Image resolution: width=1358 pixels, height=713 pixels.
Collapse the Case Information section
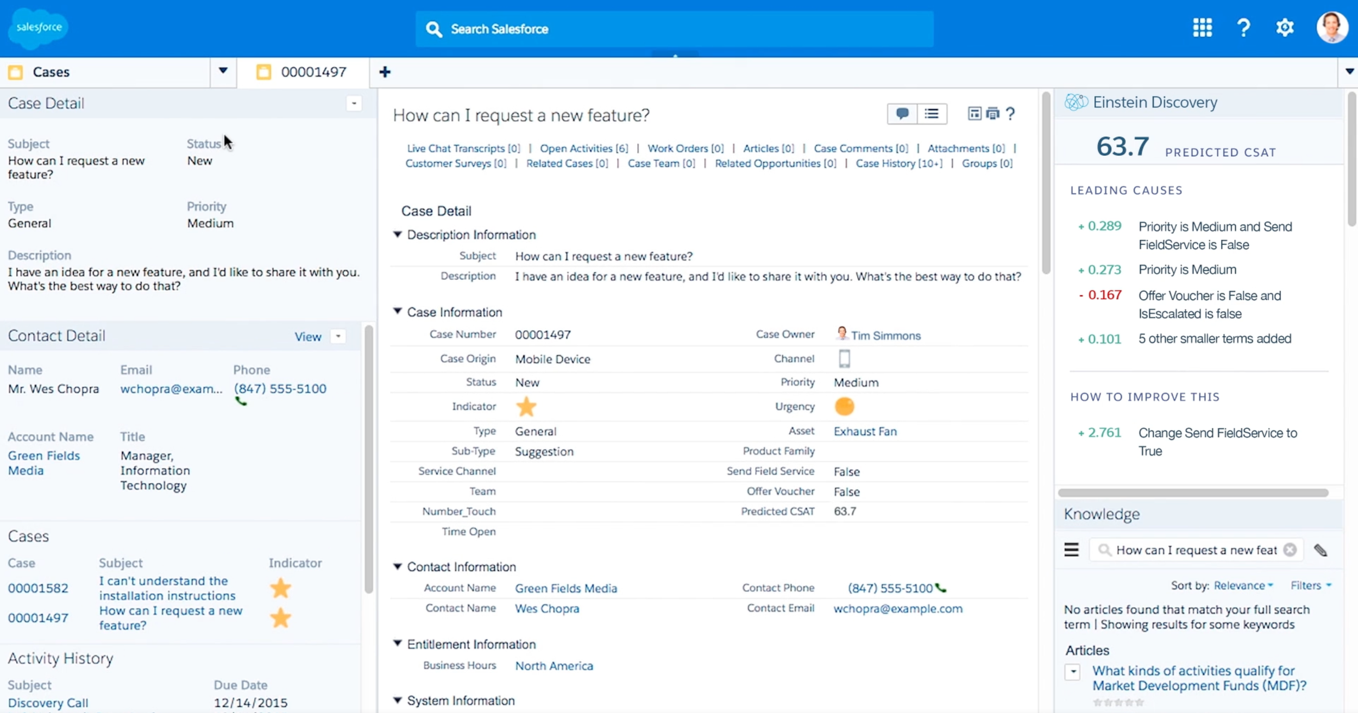coord(398,312)
